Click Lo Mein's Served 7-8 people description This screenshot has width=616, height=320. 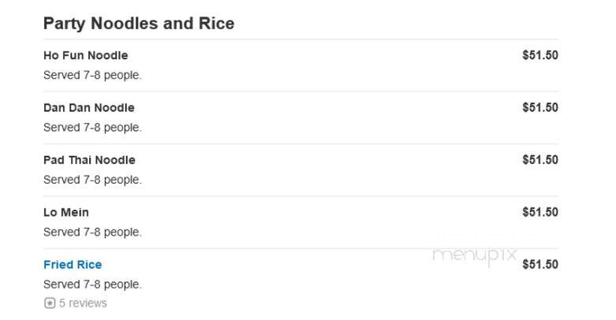click(x=93, y=232)
